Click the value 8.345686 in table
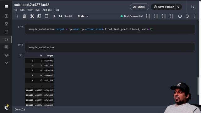Screen dimensions: 201x113 (49, 100)
